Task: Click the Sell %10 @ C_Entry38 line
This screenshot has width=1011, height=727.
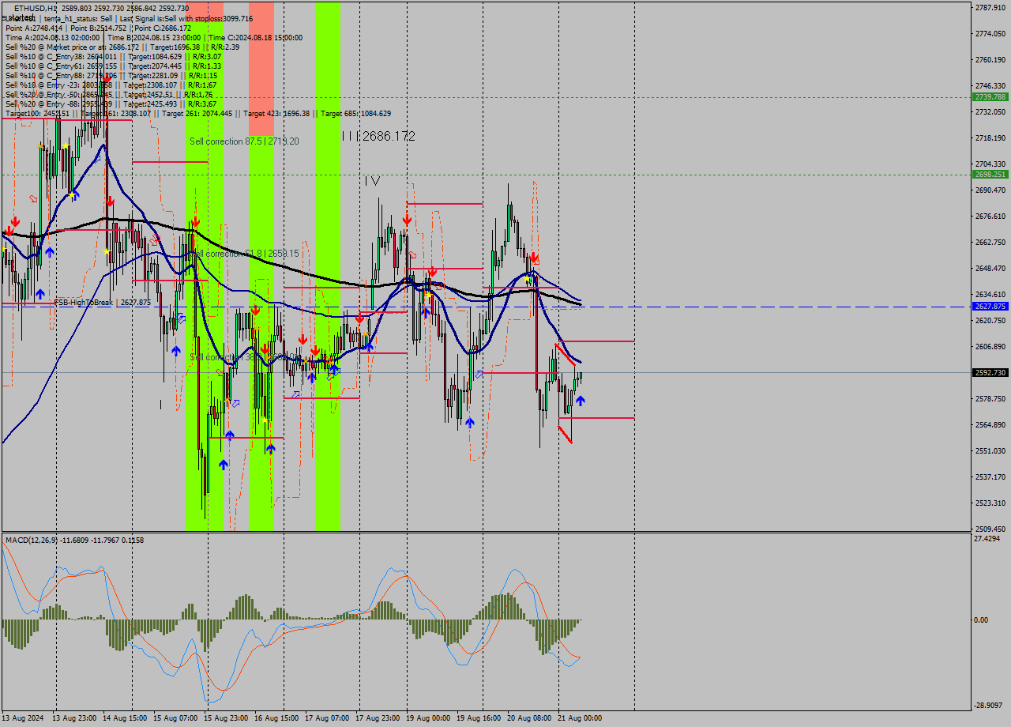Action: coord(113,56)
